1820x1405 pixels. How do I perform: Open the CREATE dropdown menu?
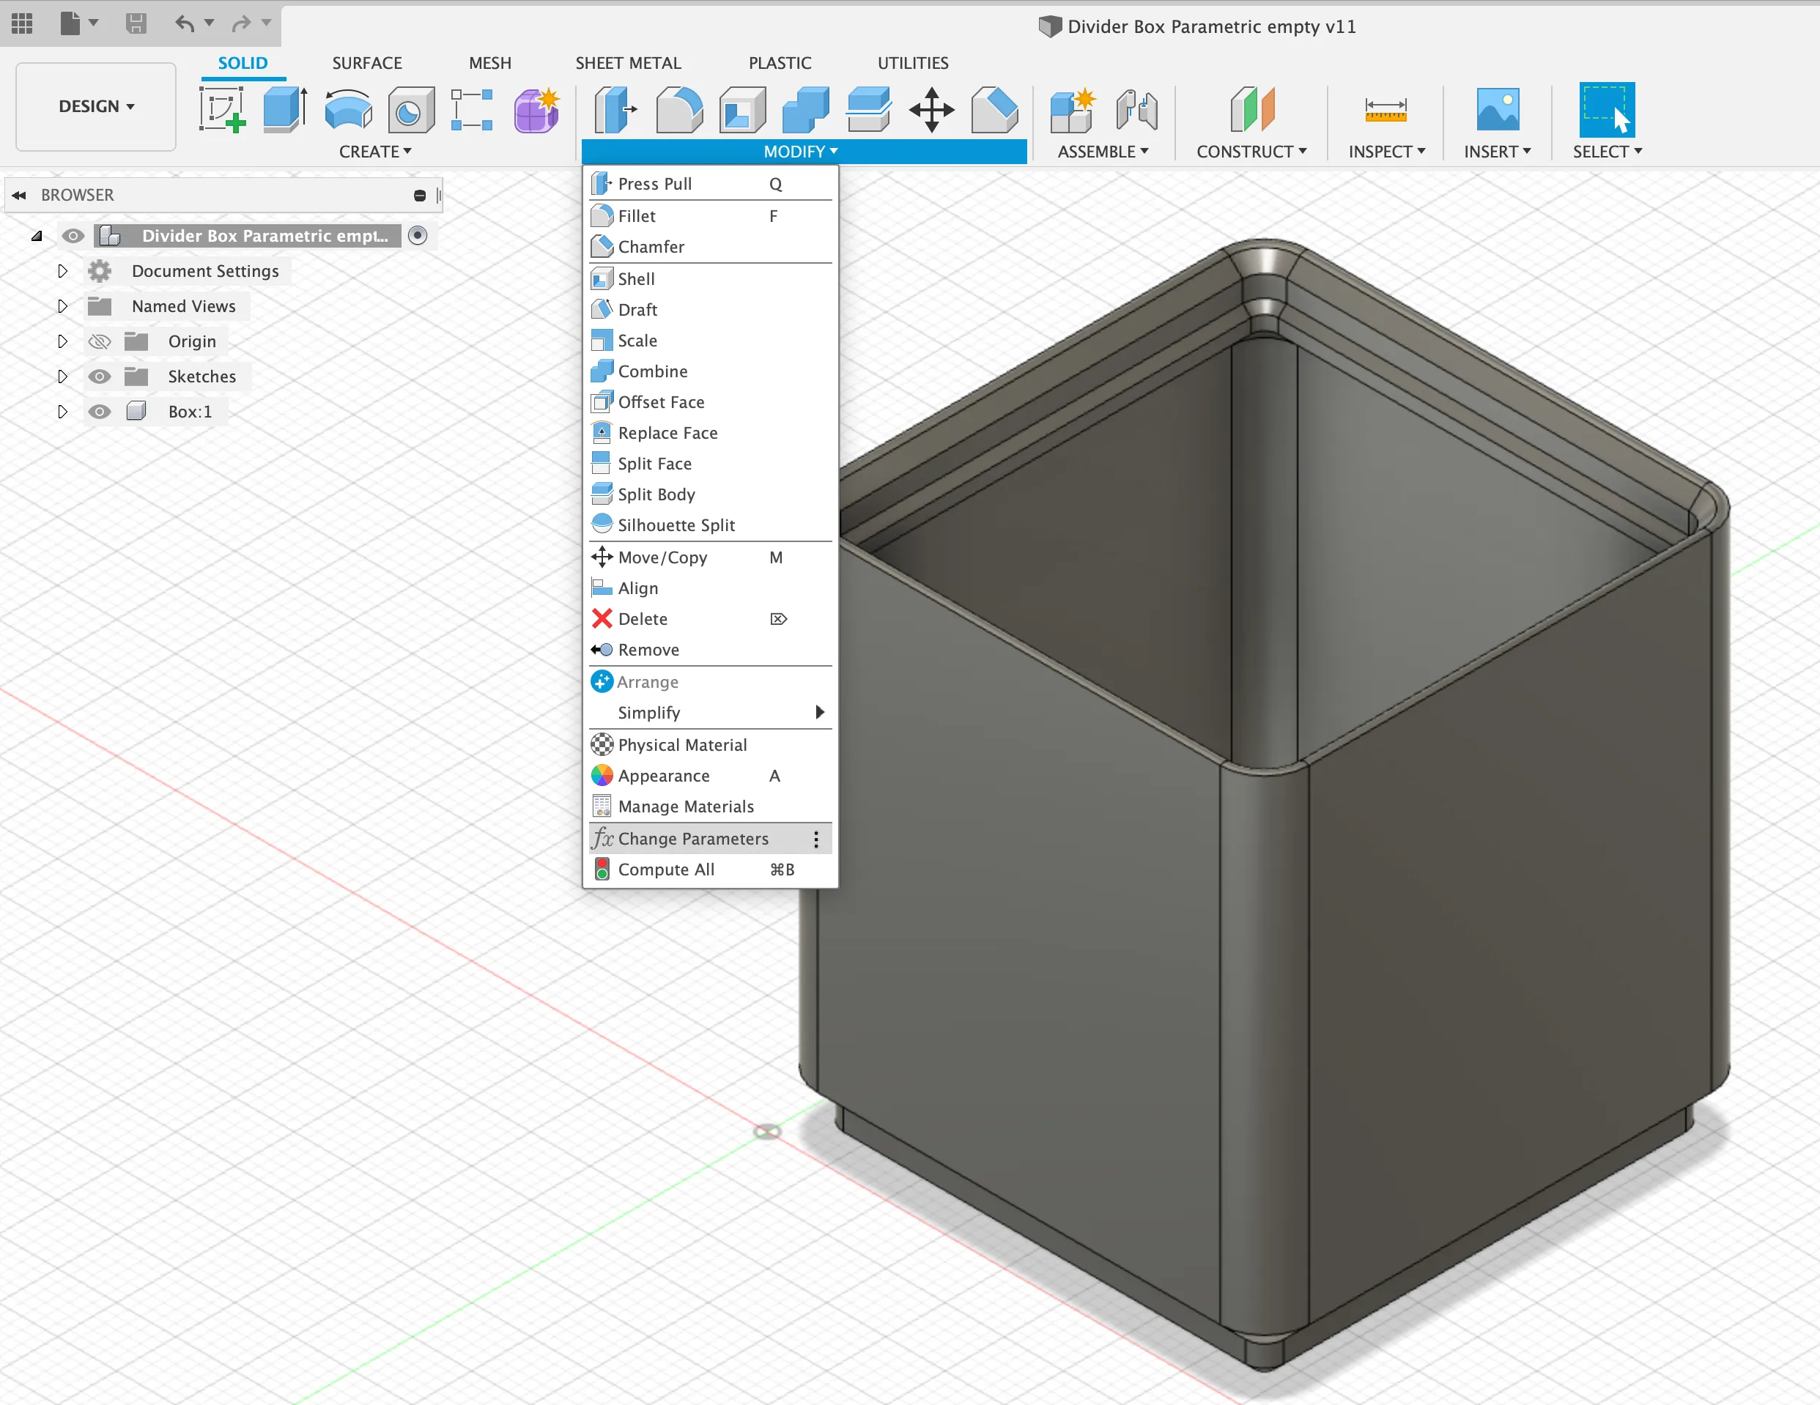(375, 151)
